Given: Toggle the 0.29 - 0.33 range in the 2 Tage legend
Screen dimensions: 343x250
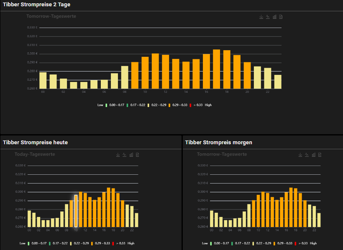Looking at the screenshot, I should tap(178, 105).
